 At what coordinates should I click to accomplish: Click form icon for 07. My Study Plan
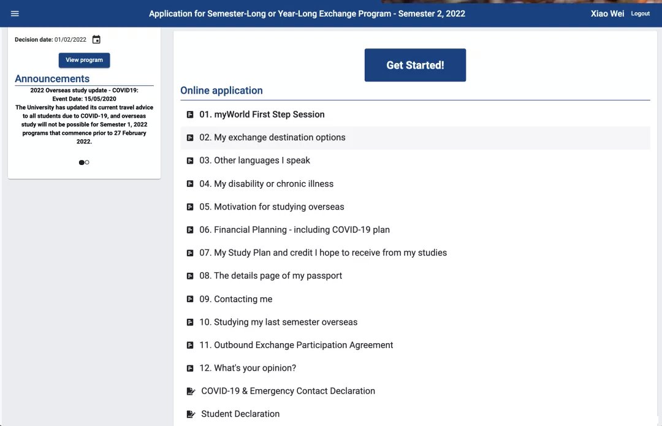coord(190,253)
